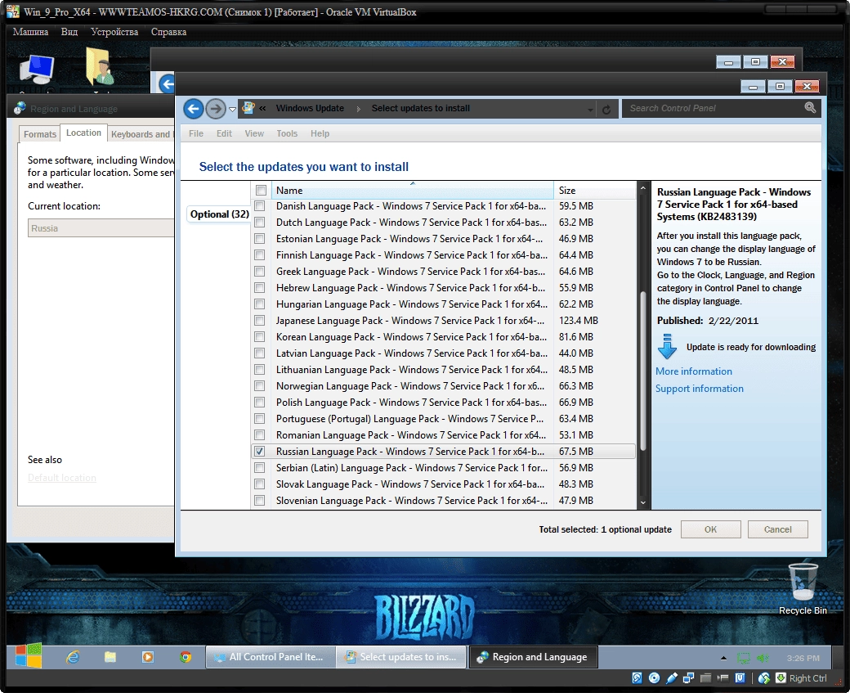
Task: Open the Help menu
Action: (x=320, y=133)
